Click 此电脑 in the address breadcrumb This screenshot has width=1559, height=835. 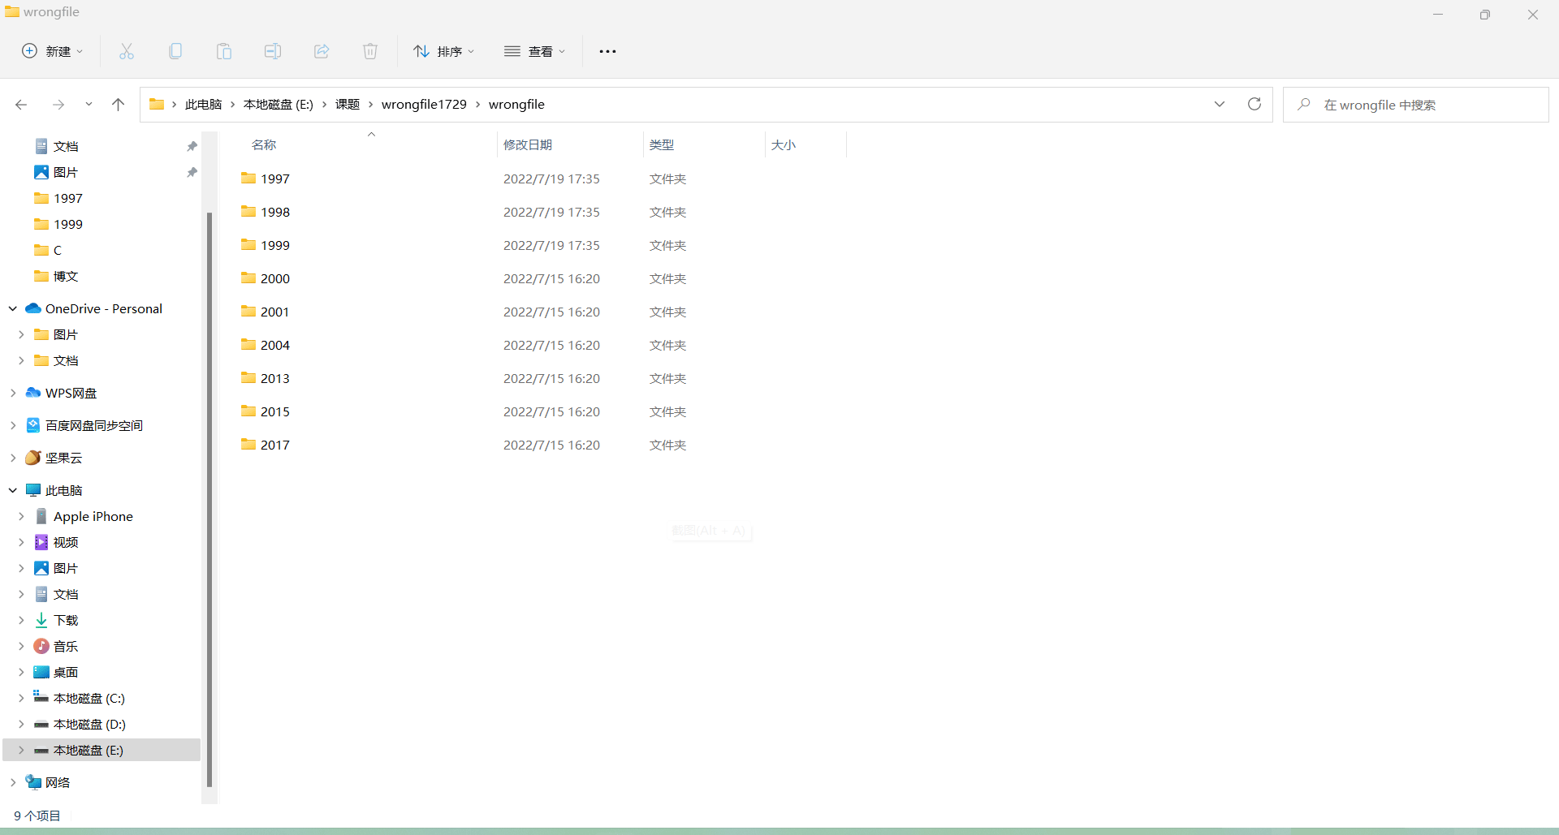click(x=203, y=105)
